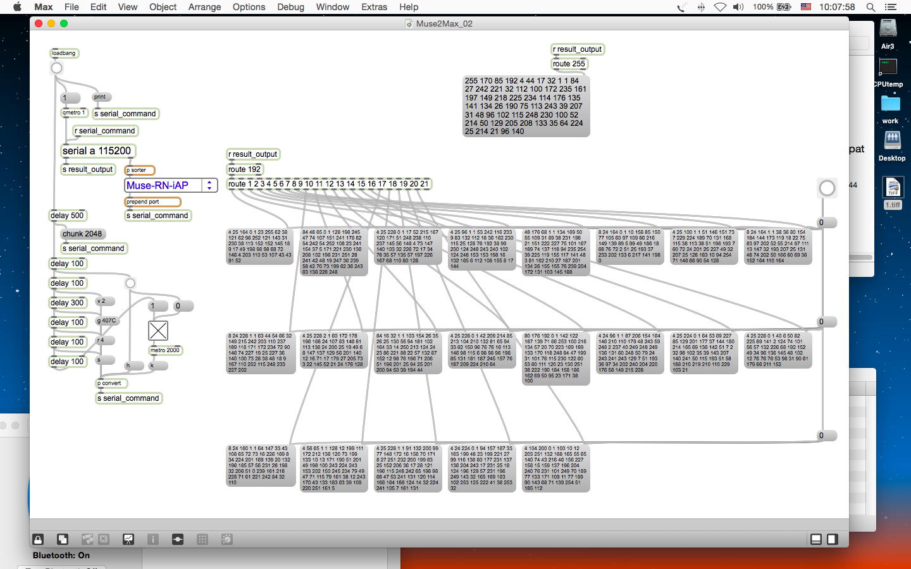Viewport: 911px width, 569px height.
Task: Click the large bang button at far right
Action: tap(827, 188)
